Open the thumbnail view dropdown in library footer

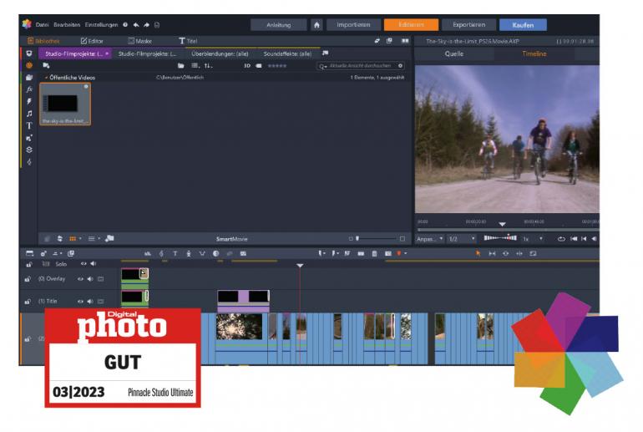pyautogui.click(x=75, y=238)
